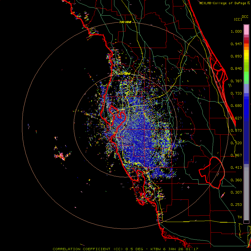The image size is (251, 251).
Task: Click the 1.000 color scale value
Action: click(236, 31)
